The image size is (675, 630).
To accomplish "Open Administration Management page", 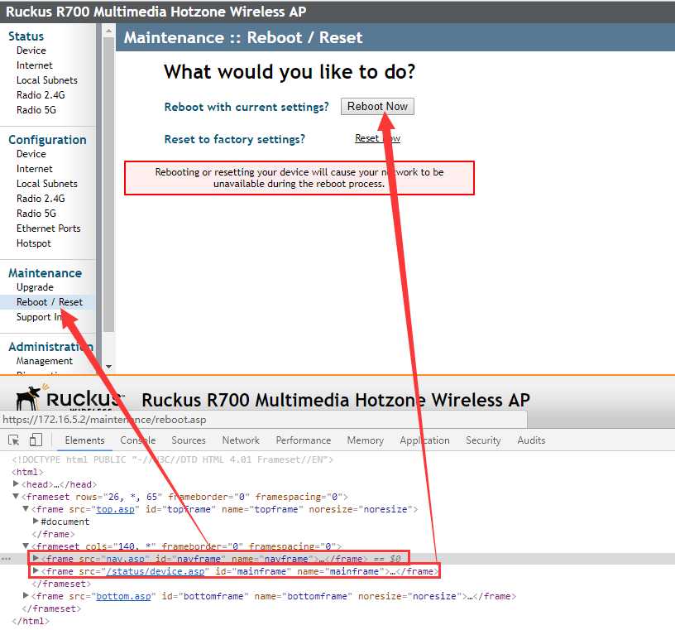I will point(45,361).
